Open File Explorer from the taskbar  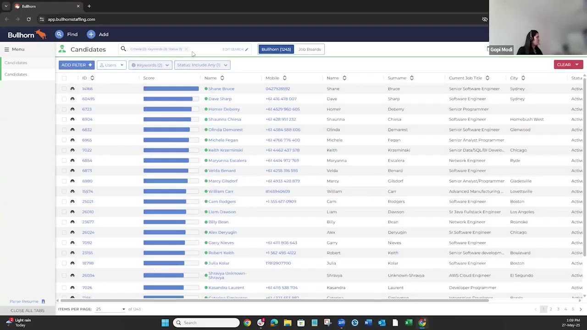tap(288, 323)
